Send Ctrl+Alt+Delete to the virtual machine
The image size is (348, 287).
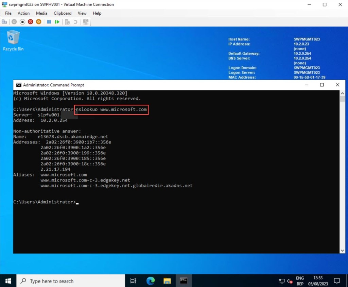(4, 22)
